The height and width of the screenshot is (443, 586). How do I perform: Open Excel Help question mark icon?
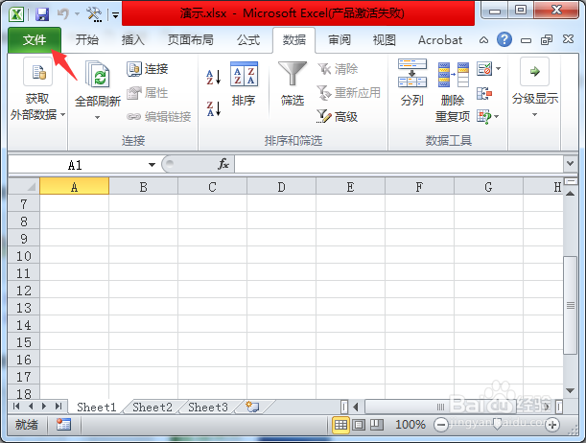[x=504, y=39]
